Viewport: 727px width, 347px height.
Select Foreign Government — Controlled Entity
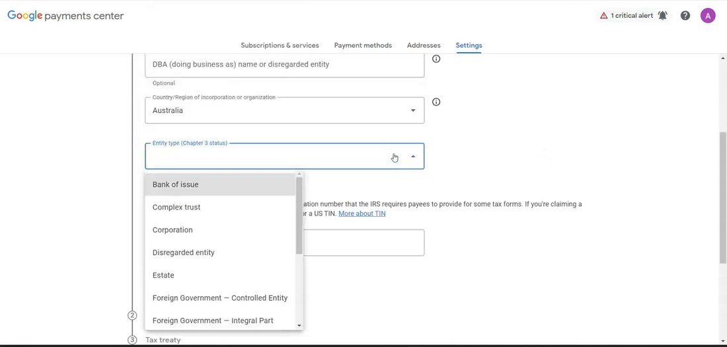(220, 298)
